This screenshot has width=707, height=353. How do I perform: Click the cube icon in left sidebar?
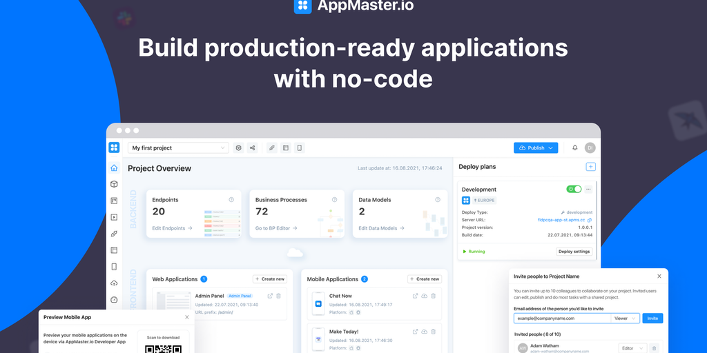[114, 184]
